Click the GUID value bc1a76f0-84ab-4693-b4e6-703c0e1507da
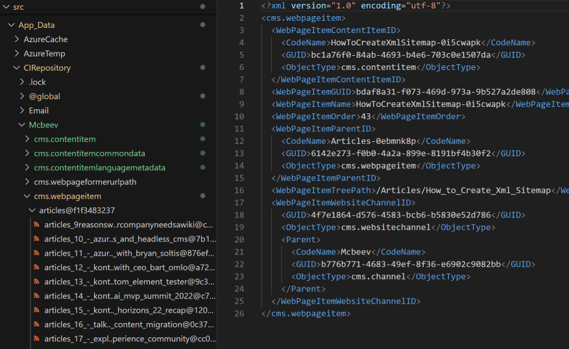 click(x=400, y=55)
